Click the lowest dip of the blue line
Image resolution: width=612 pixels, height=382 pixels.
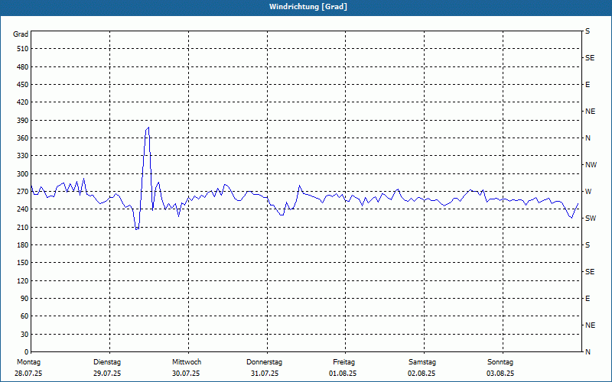[136, 228]
